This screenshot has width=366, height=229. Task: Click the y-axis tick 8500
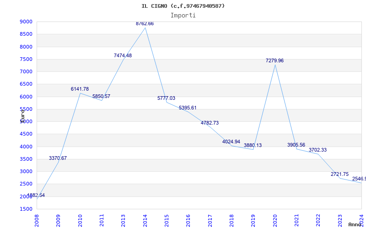point(26,34)
